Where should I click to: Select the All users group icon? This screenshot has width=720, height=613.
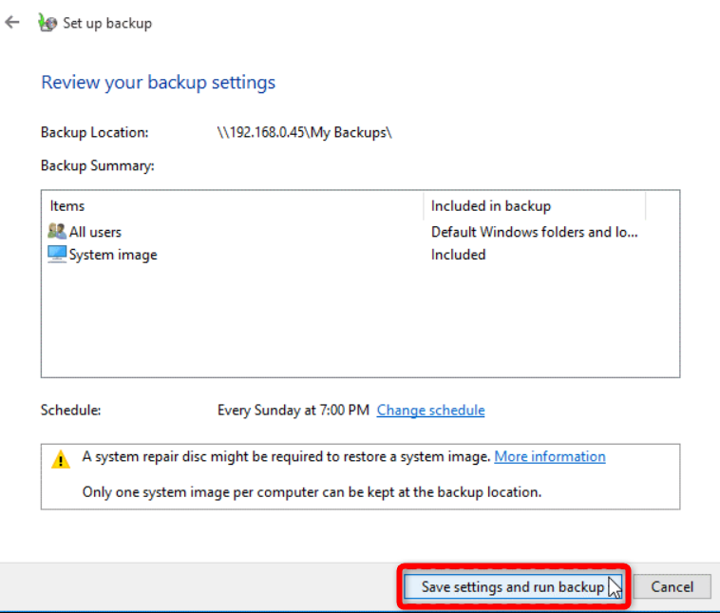(x=56, y=232)
